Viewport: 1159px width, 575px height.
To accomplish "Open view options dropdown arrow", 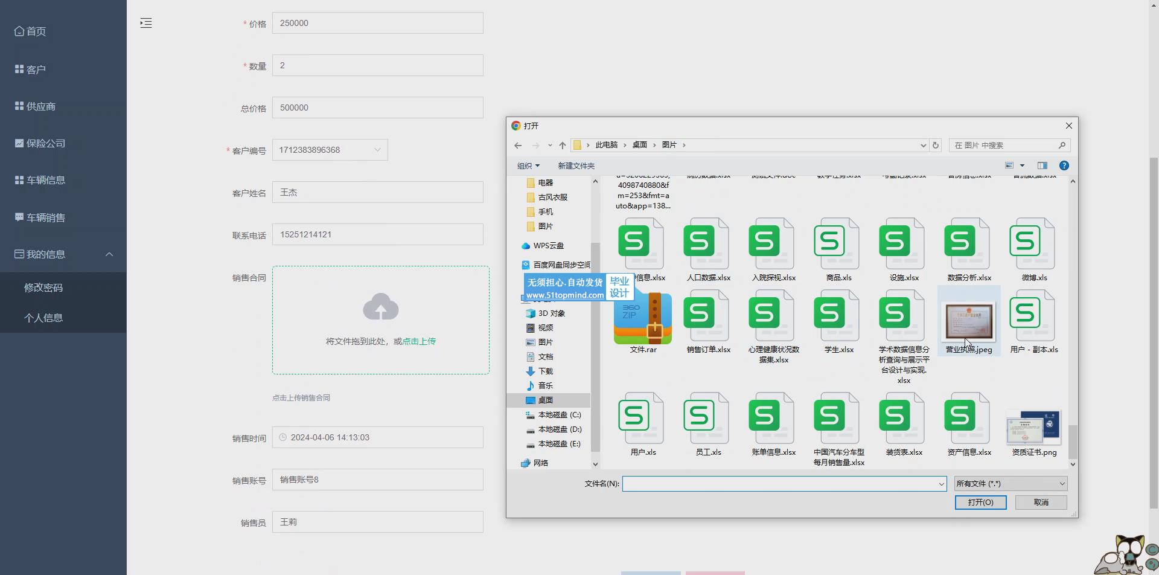I will coord(1022,165).
